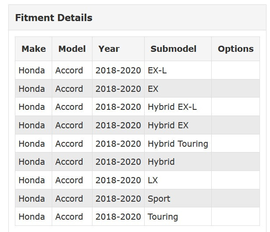
Task: Click the Fitment Details heading
Action: (54, 18)
